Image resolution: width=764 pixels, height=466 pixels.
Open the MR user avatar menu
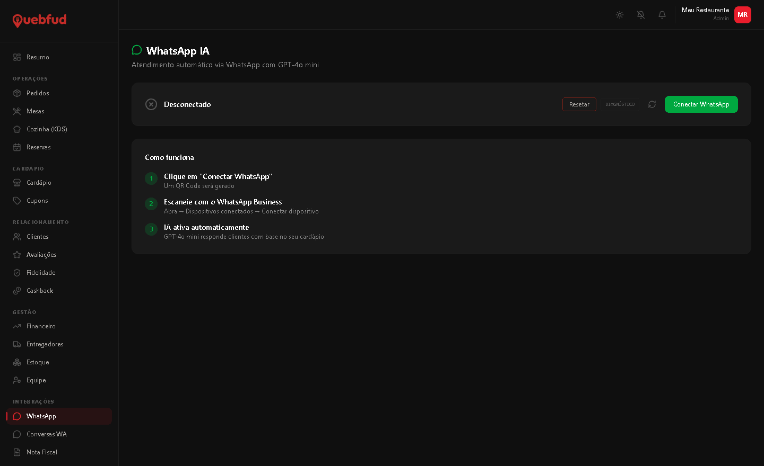pyautogui.click(x=743, y=15)
